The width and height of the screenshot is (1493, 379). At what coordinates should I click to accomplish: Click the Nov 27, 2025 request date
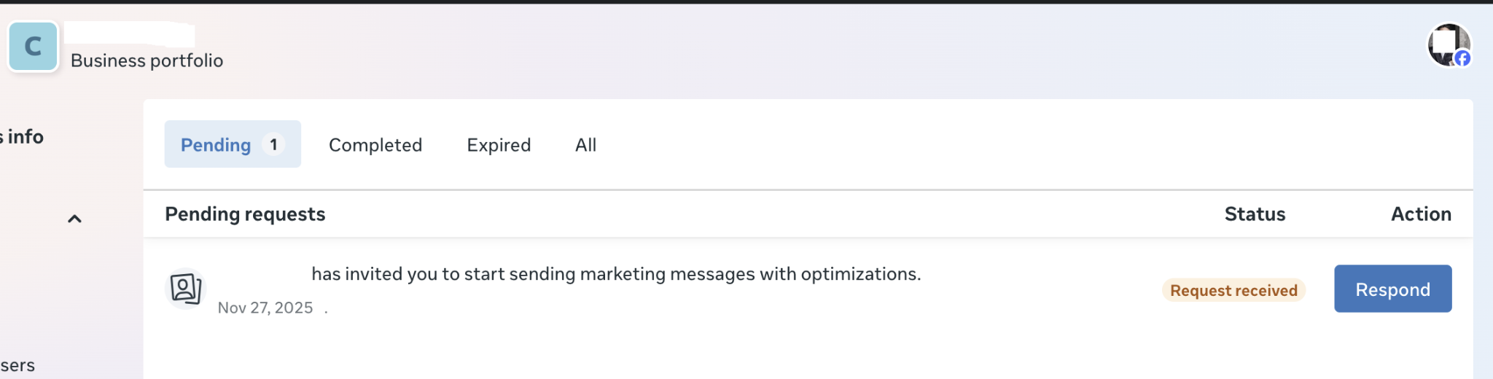click(265, 308)
